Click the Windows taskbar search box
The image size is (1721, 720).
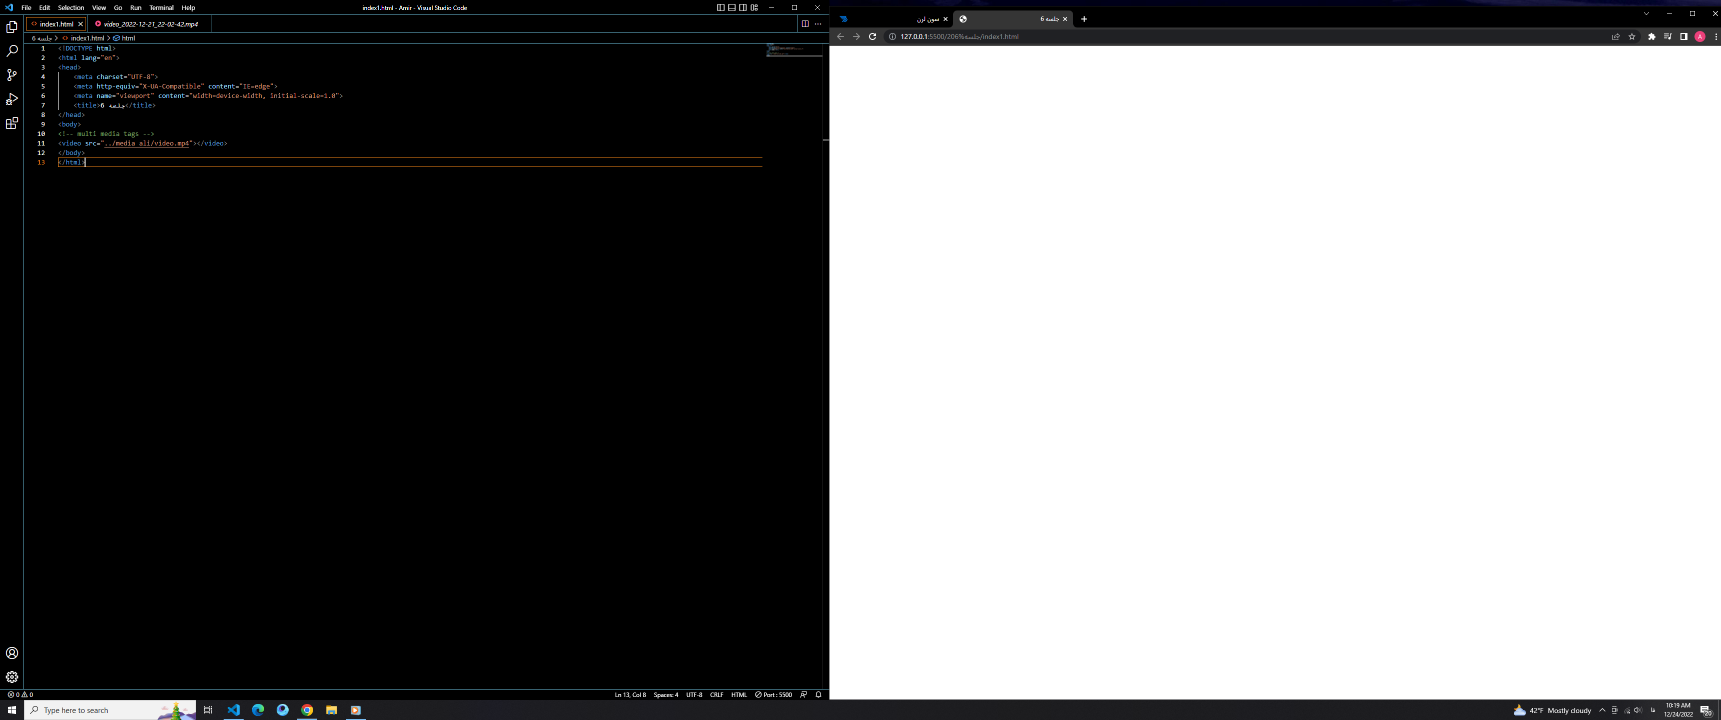[110, 710]
